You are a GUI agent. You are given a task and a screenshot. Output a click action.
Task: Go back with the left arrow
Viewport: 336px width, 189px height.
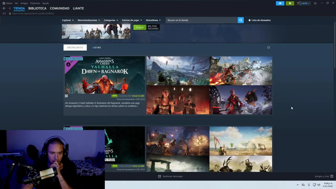click(x=4, y=8)
